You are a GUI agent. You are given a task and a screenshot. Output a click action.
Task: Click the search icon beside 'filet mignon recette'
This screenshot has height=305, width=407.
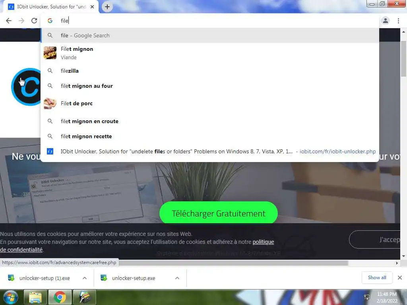pyautogui.click(x=50, y=136)
